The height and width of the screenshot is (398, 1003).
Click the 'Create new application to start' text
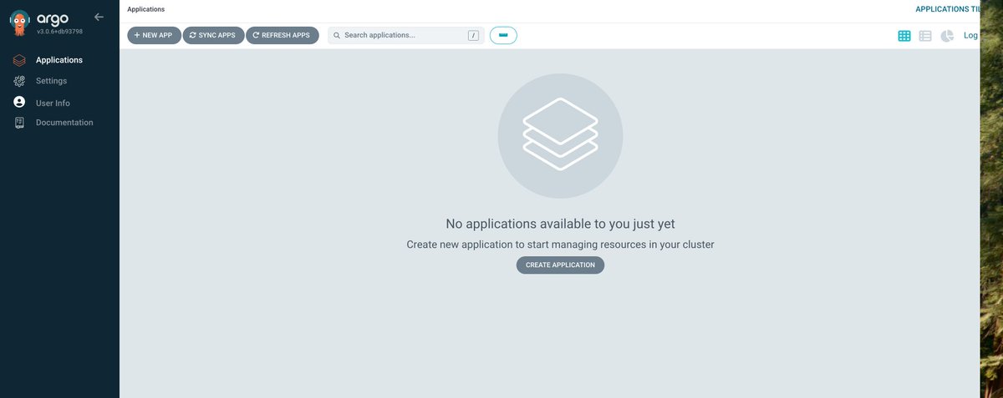tap(560, 244)
